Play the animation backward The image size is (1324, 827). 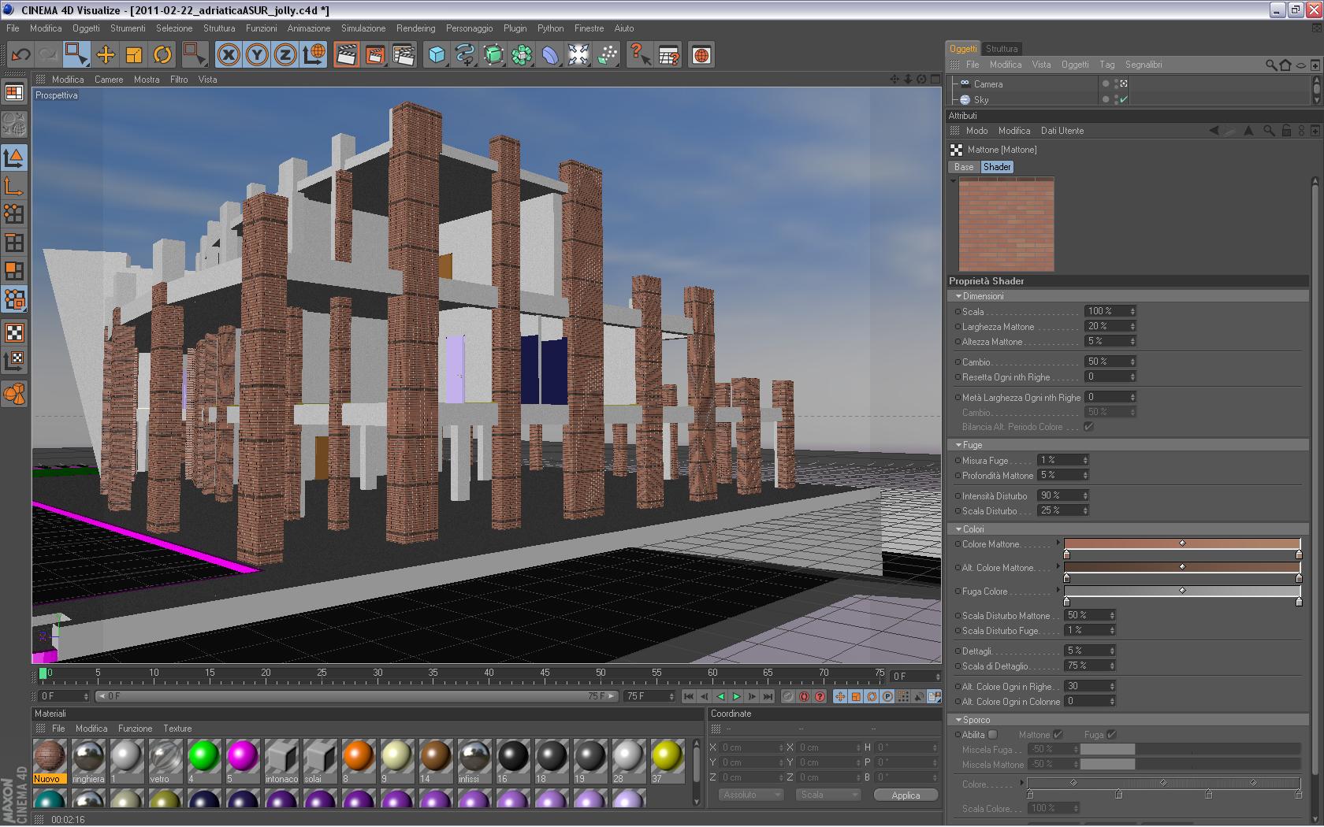pos(720,696)
